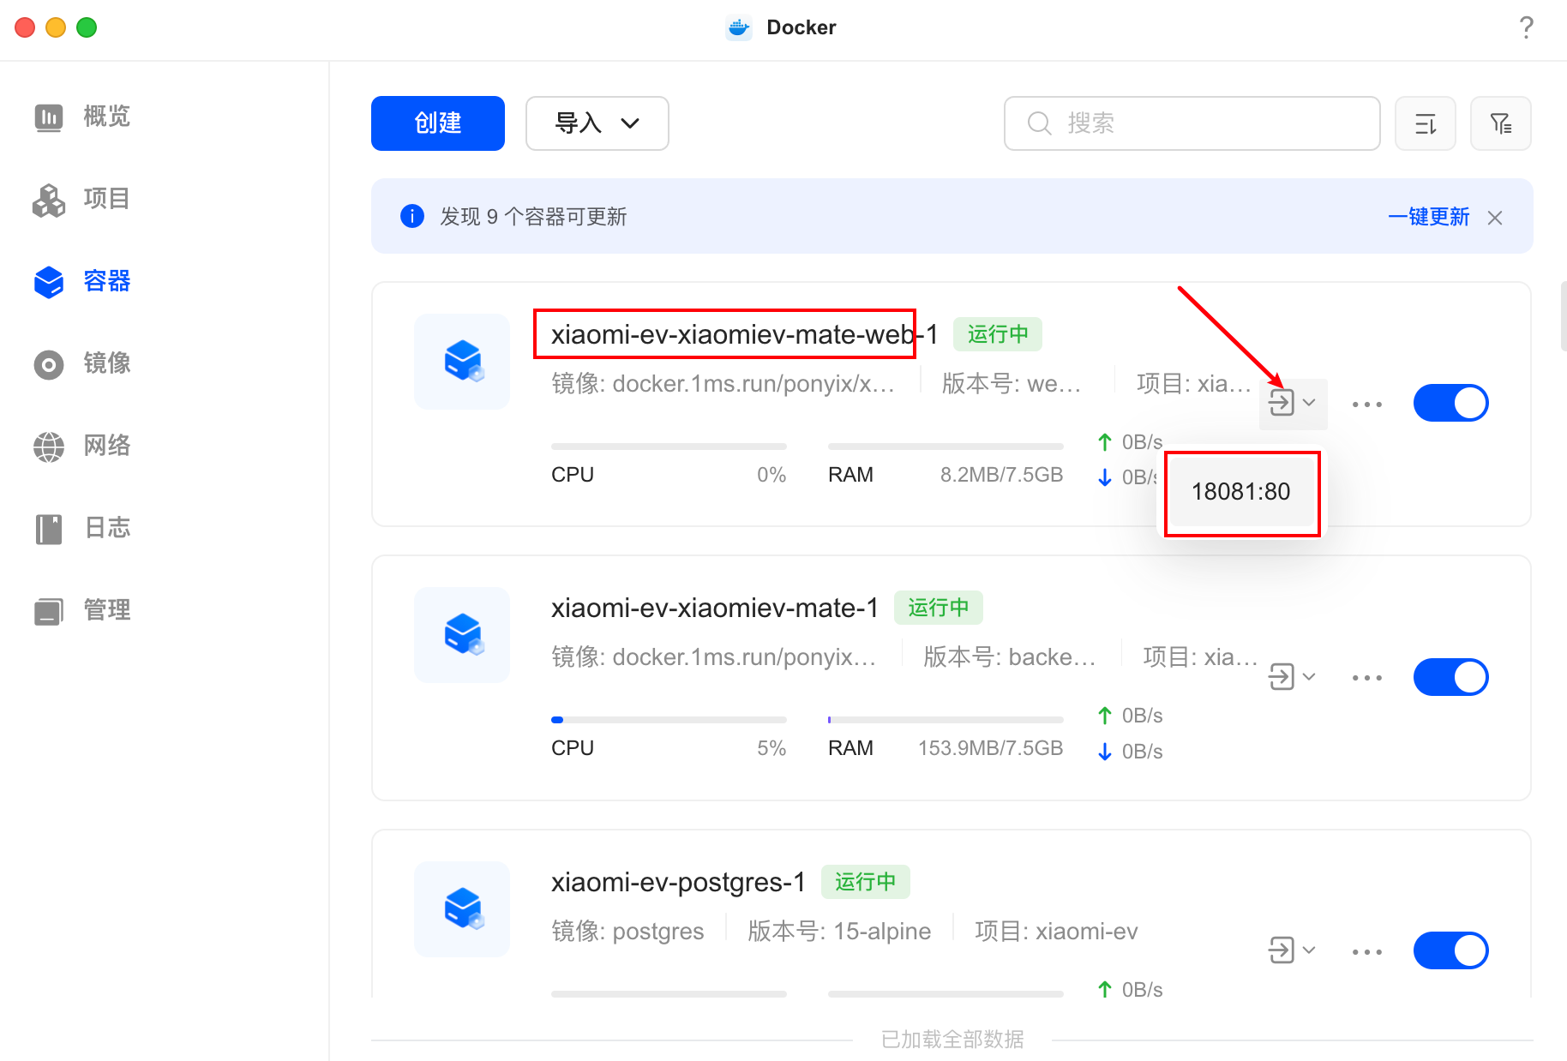Image resolution: width=1567 pixels, height=1061 pixels.
Task: Open port access dropdown for postgres-1
Action: point(1293,950)
